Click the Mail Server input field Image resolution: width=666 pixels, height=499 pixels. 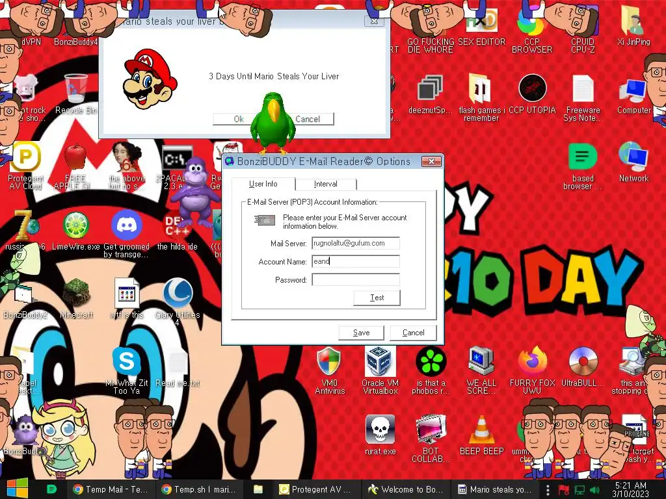(x=356, y=243)
